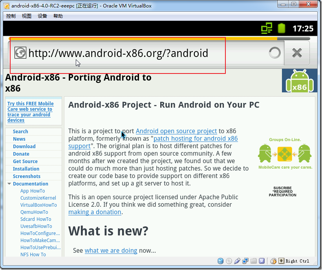Click the Groups On-Line. ad caption
This screenshot has width=322, height=270.
285,140
